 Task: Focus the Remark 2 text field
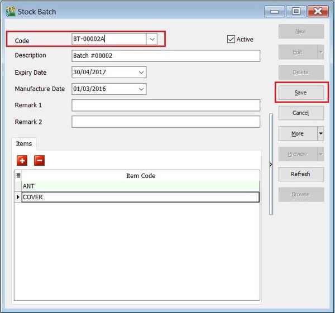pos(166,122)
